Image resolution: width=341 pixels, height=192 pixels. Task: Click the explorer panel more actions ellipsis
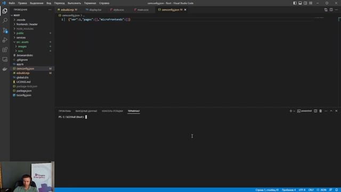click(50, 10)
